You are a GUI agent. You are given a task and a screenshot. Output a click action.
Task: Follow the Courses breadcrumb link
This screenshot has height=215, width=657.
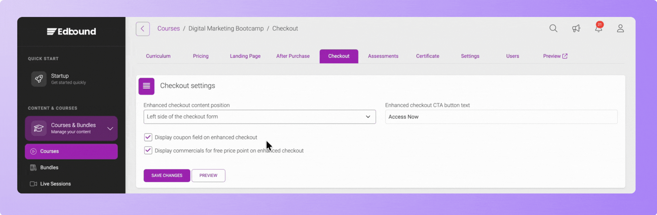coord(168,29)
